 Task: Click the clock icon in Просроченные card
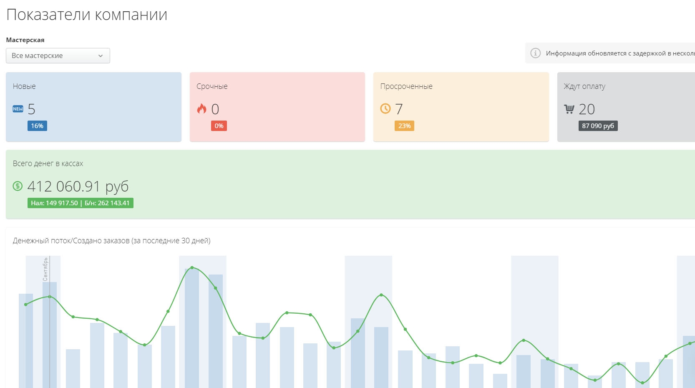tap(385, 109)
